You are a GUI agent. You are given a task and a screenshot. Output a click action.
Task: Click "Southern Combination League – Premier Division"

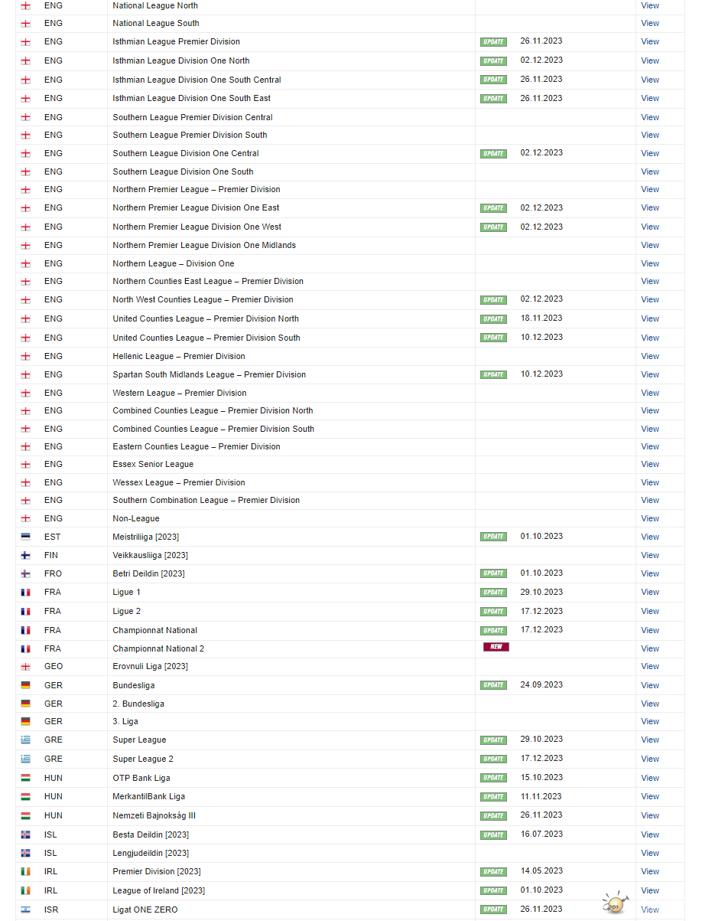(x=206, y=500)
